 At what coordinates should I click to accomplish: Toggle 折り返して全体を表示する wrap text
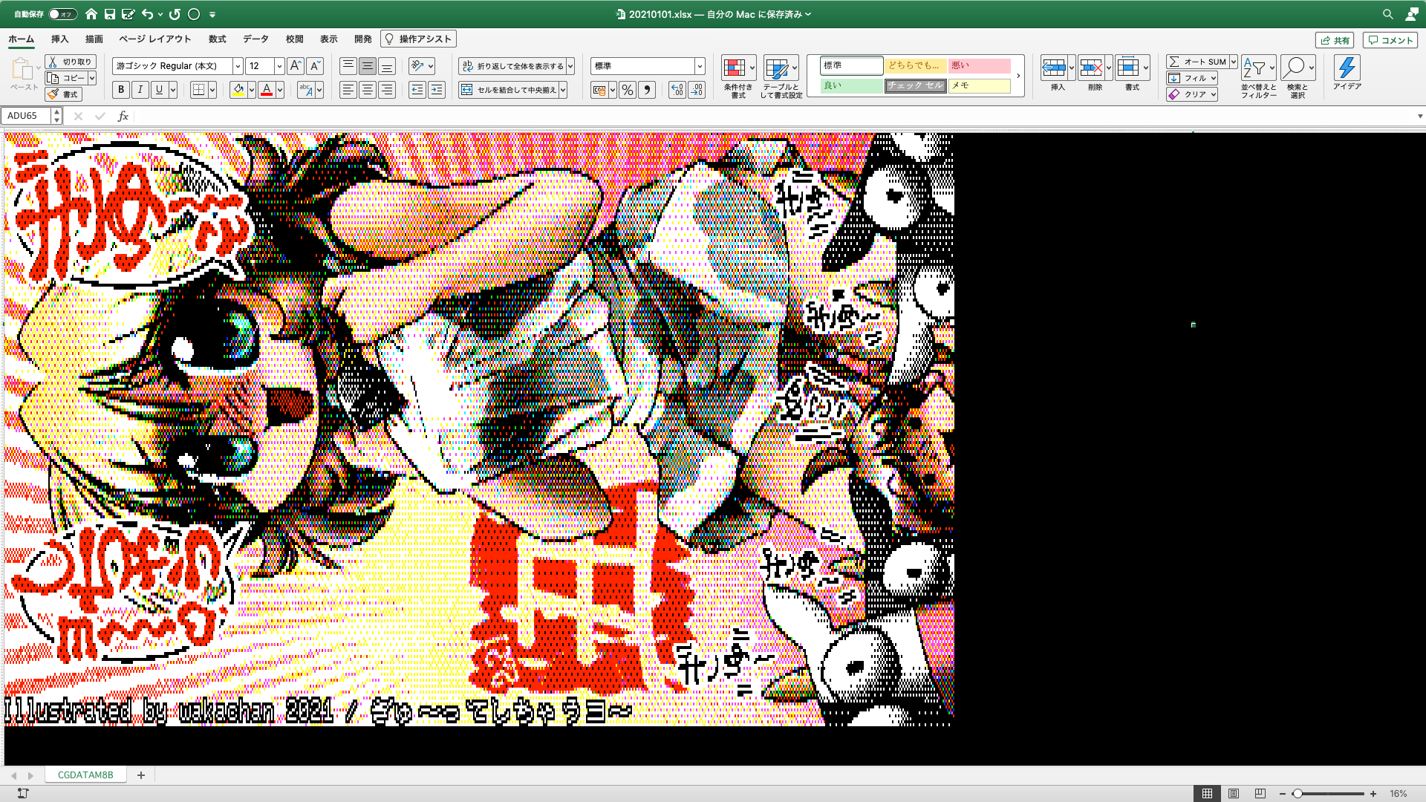512,66
